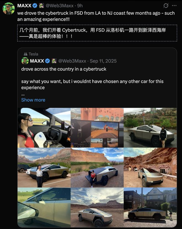Open the touchscreen camera view photo
This screenshot has height=229, width=182.
(97, 128)
